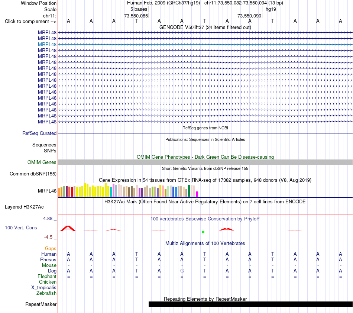Viewport: 353px width, 313px height.
Task: Click the OMIM Genes label
Action: pos(42,162)
